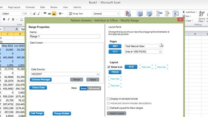Click the Delete cells icon
Viewport: 208px width, 117px height.
(x=167, y=14)
